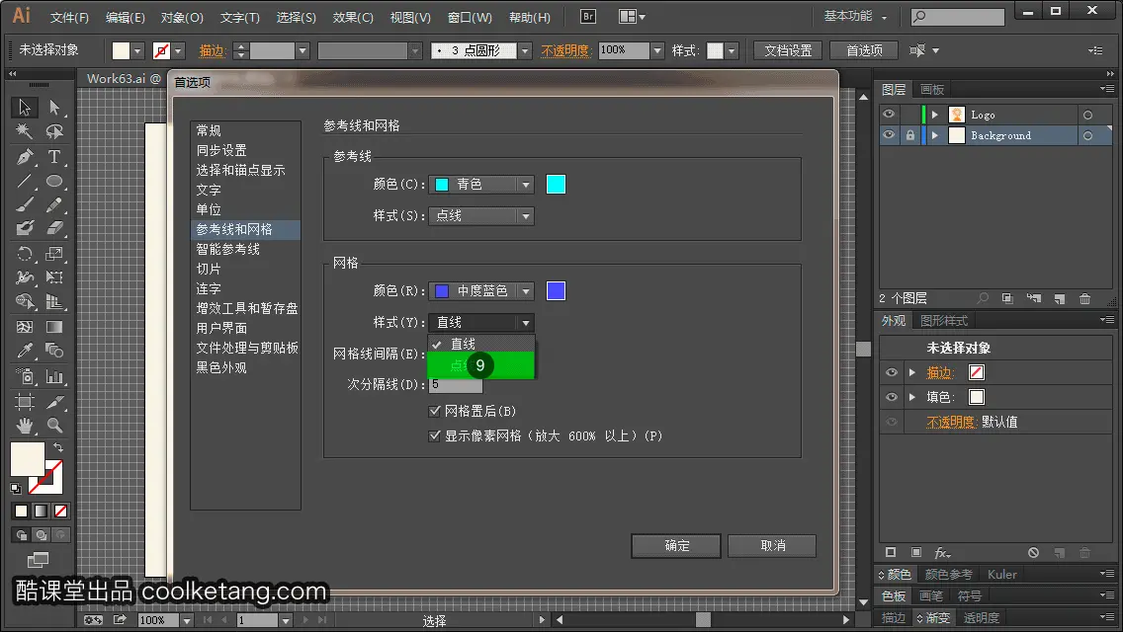Click the 首选项 toolbar button
The width and height of the screenshot is (1123, 632).
tap(864, 50)
